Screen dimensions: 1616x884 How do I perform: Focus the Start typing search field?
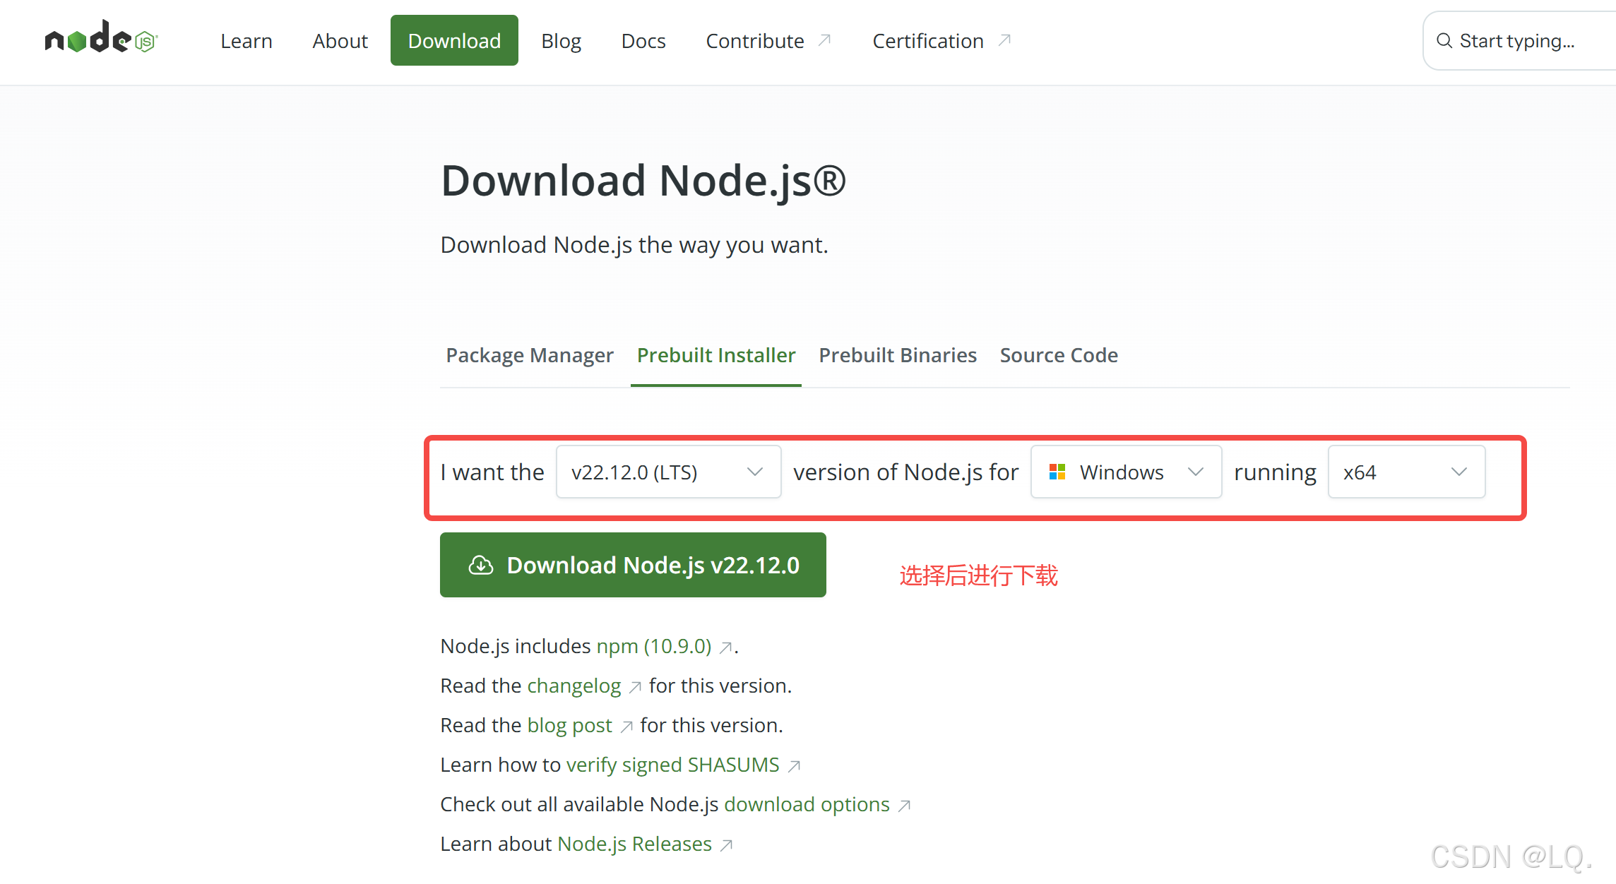(1519, 41)
